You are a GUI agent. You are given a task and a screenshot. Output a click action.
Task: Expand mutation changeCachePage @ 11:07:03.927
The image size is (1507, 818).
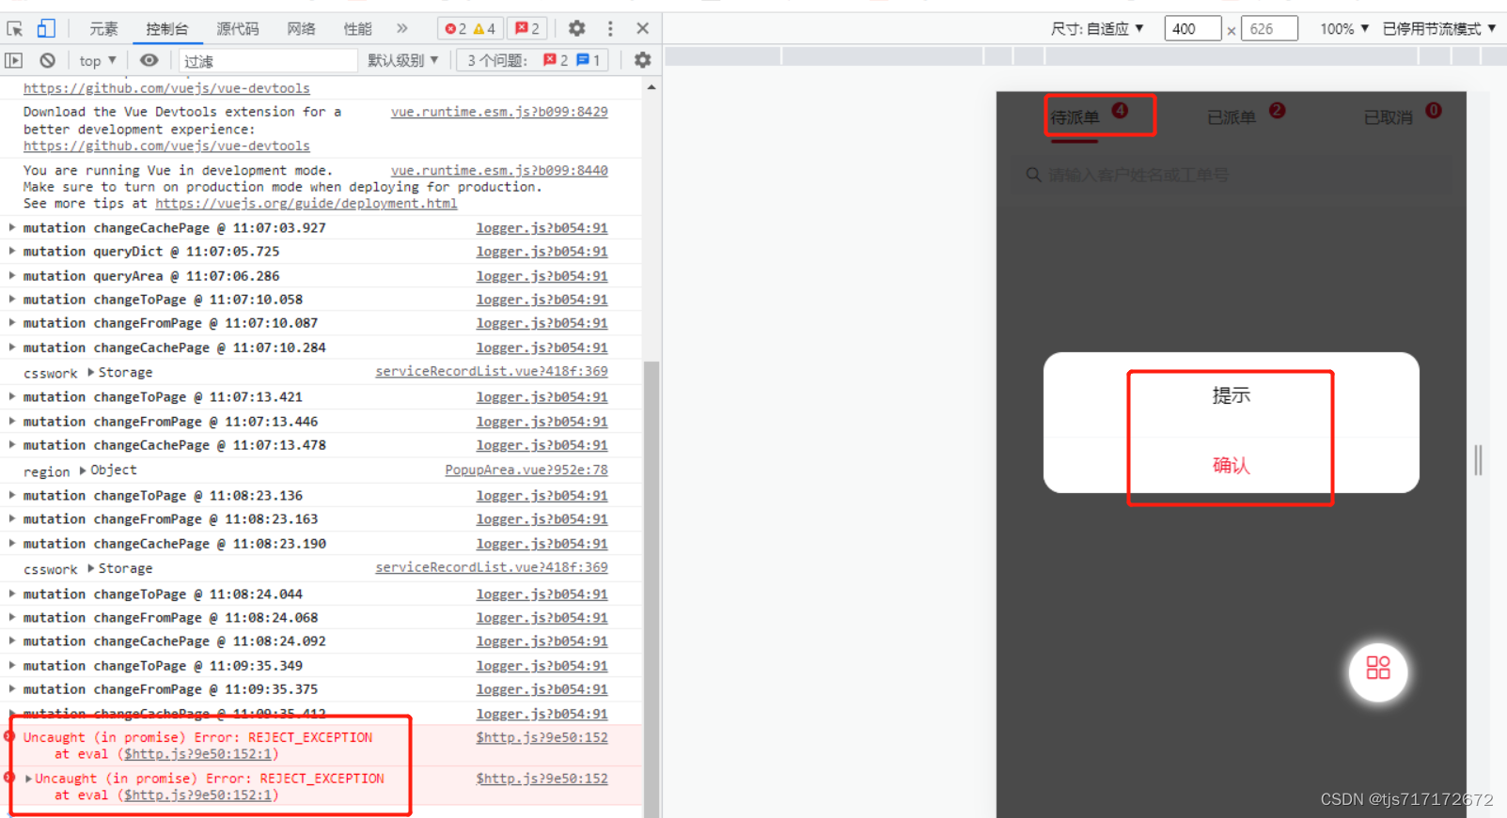pyautogui.click(x=11, y=228)
